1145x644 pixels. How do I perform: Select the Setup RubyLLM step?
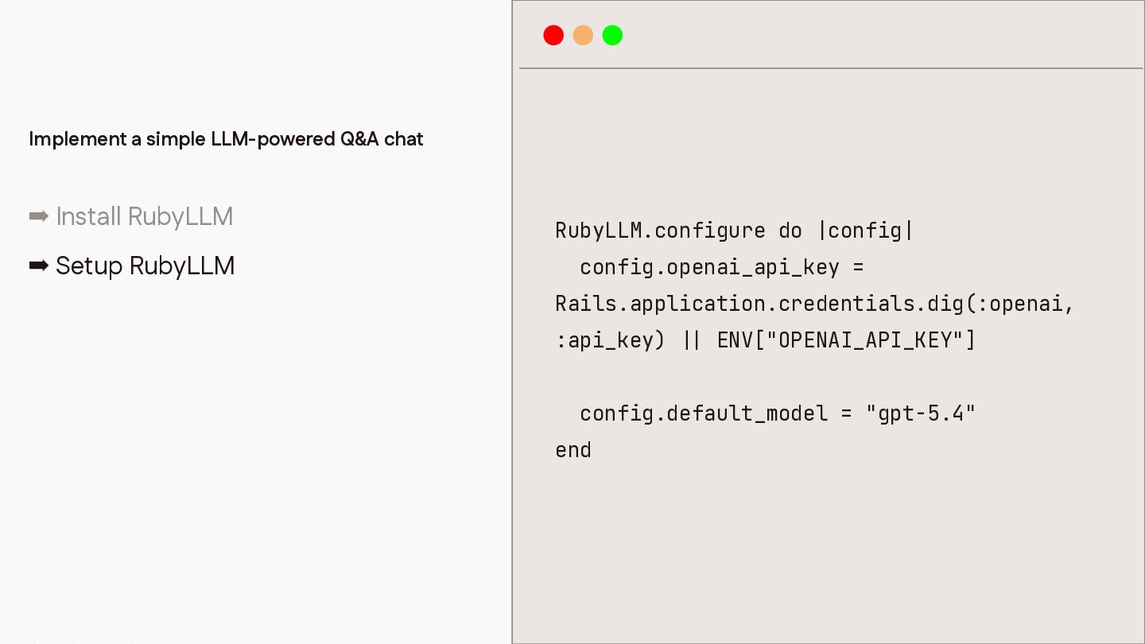(x=132, y=266)
